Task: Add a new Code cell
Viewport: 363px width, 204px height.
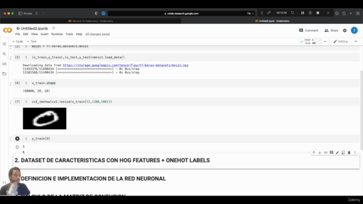Action: [x=18, y=41]
